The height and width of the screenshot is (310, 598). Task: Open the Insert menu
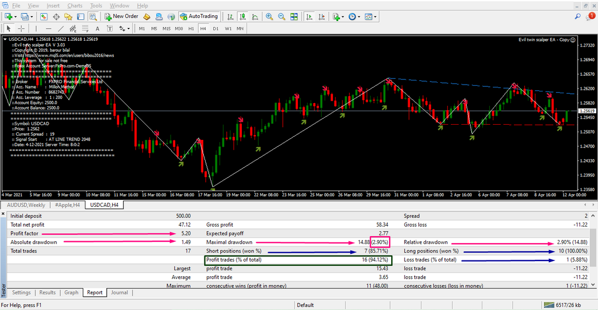[53, 6]
